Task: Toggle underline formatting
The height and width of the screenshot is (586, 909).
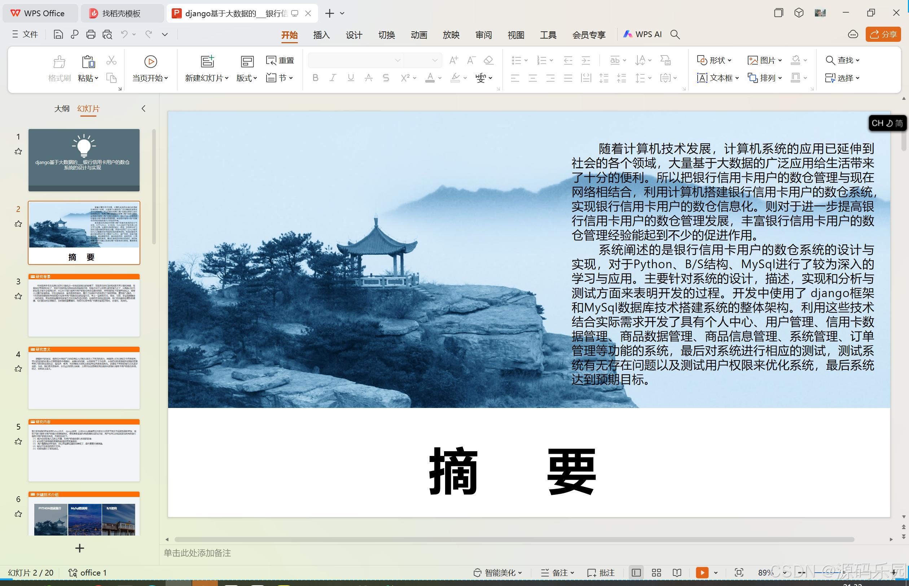Action: 350,77
